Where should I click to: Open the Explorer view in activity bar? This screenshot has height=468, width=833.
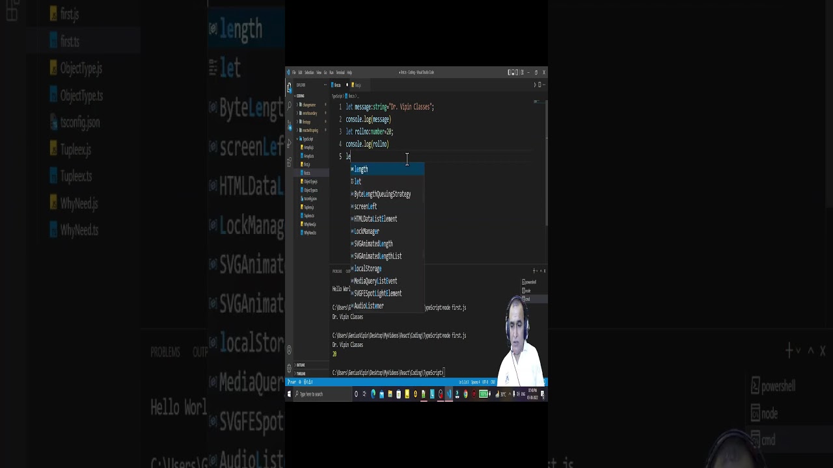click(x=289, y=88)
